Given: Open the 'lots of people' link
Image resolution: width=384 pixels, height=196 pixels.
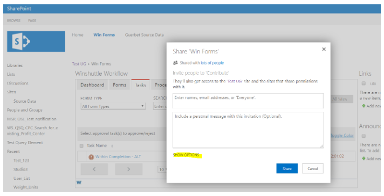Looking at the screenshot, I should (x=212, y=63).
